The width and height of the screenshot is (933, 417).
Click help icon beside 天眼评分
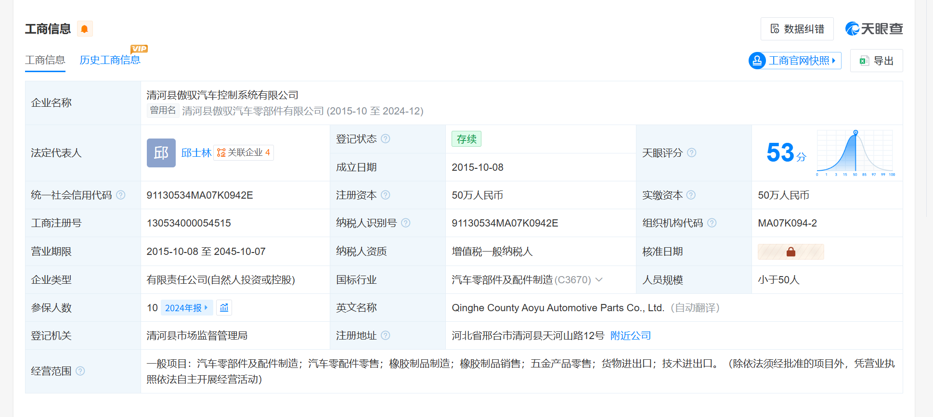click(692, 153)
